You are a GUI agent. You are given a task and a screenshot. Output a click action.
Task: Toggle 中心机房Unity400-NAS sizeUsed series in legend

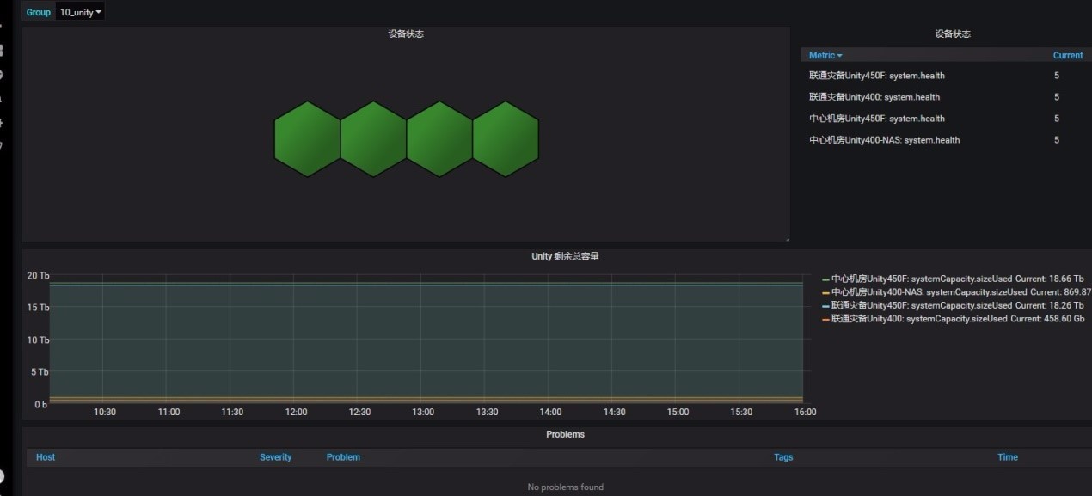[x=929, y=292]
